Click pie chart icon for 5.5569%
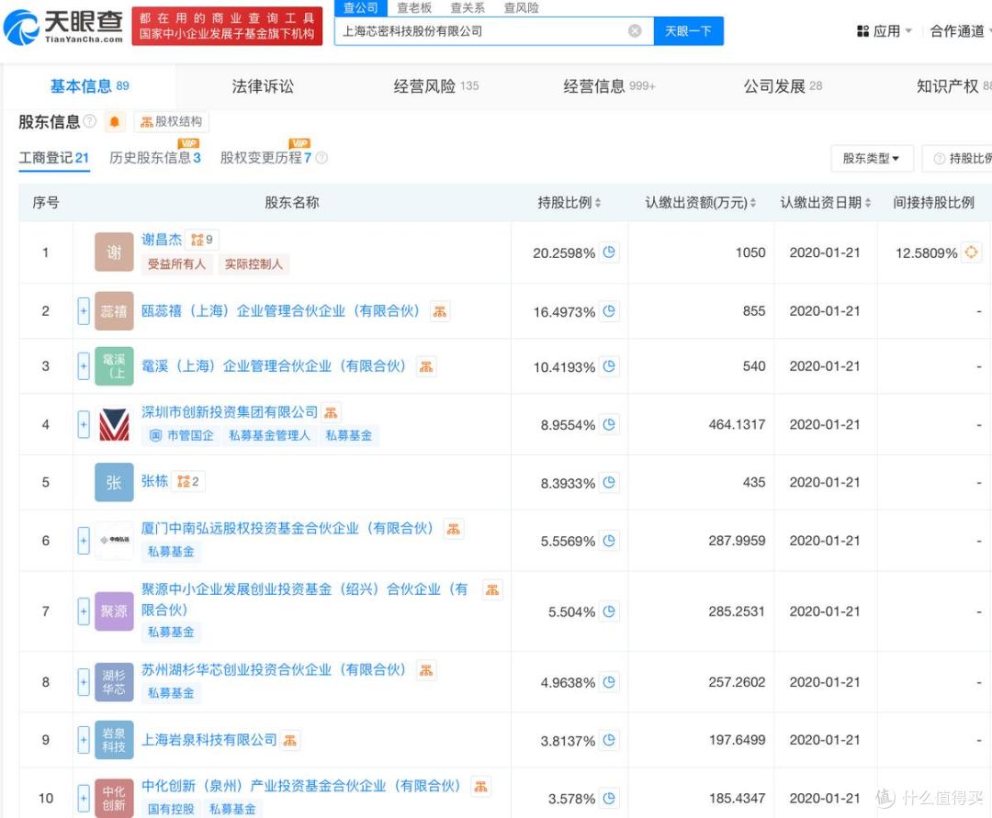 point(609,541)
